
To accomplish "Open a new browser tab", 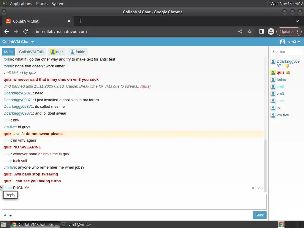I will [x=80, y=21].
